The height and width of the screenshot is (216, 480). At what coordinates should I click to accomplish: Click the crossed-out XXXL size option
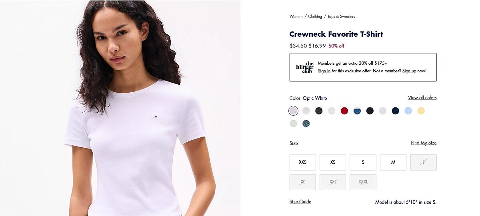coord(363,182)
